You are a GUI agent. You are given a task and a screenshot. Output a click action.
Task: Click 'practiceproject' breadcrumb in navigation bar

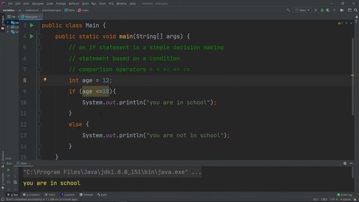(52, 10)
